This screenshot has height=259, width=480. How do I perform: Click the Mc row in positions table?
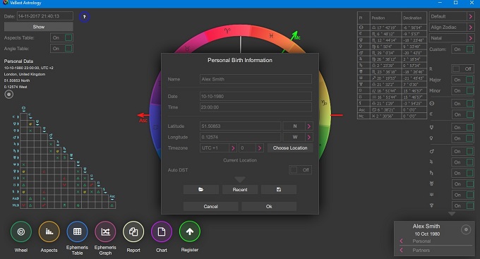pos(392,116)
